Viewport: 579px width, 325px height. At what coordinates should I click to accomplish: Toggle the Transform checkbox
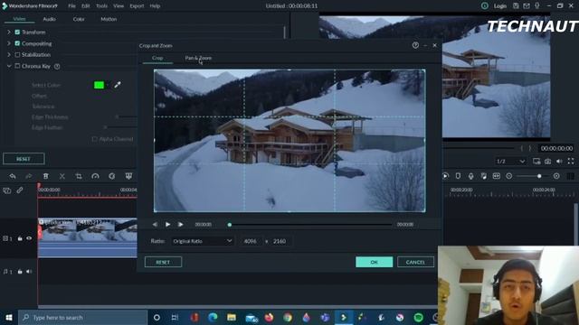17,32
